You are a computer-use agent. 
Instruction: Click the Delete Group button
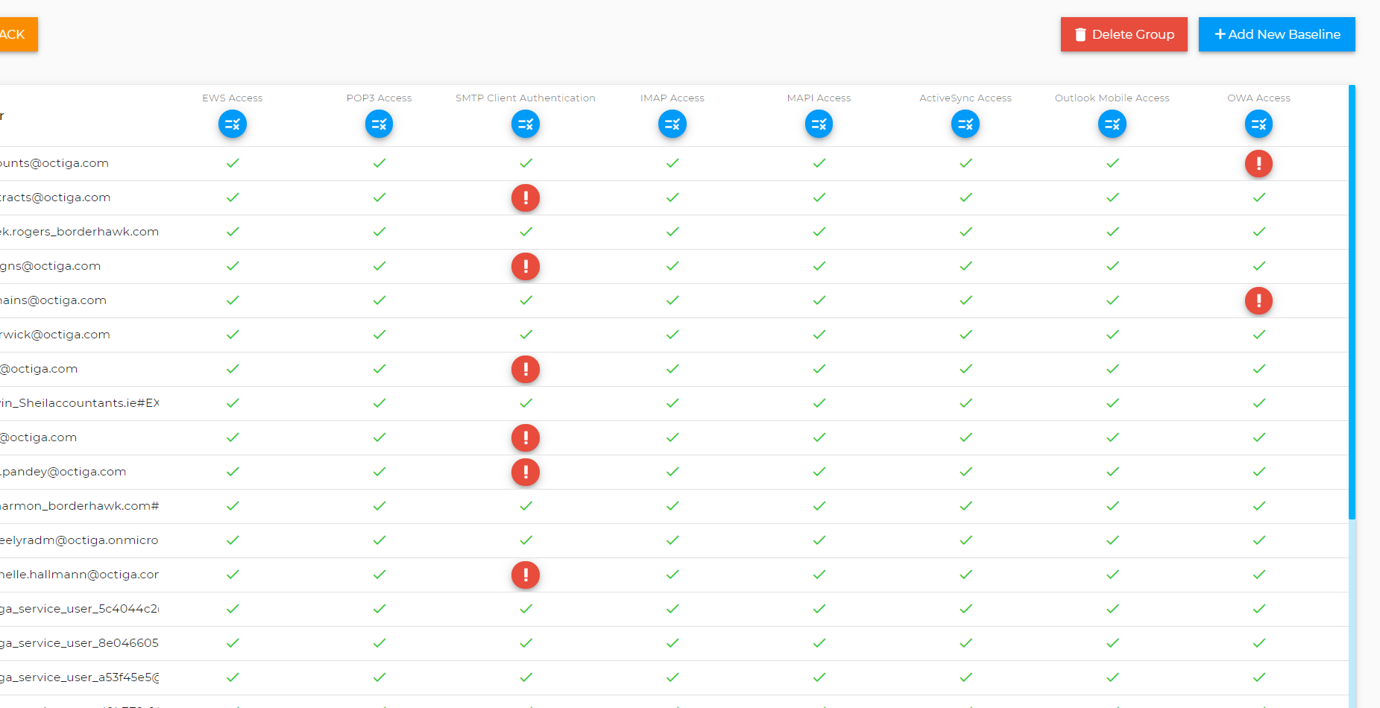click(x=1124, y=34)
